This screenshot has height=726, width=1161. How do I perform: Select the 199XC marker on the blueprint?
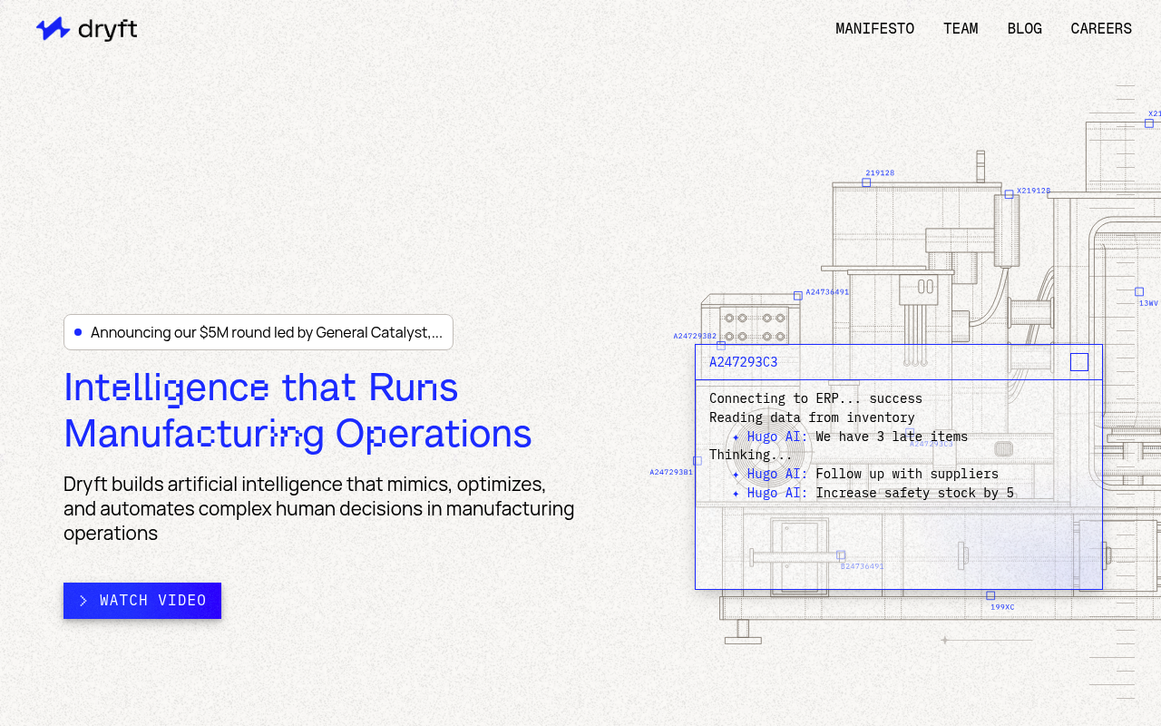pos(990,596)
